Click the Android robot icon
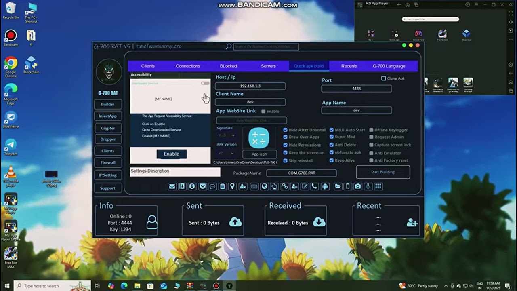Screen dimensions: 517x291 pyautogui.click(x=325, y=186)
